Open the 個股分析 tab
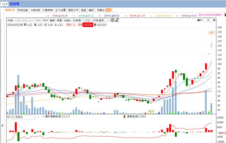This screenshot has height=143, width=226. coord(73,10)
